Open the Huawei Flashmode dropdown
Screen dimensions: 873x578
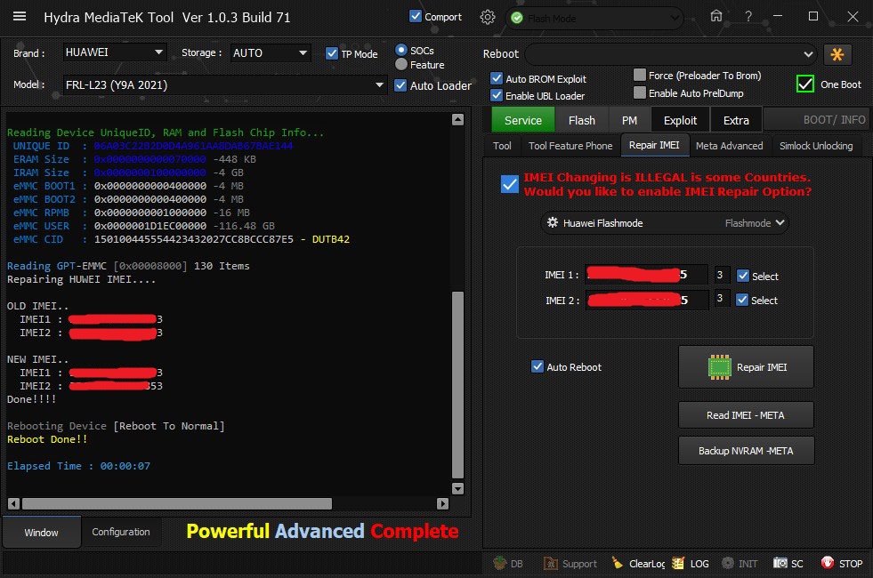click(664, 223)
